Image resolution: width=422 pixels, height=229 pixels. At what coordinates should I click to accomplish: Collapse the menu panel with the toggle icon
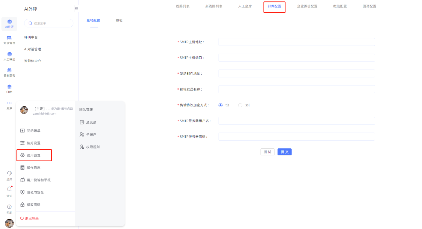click(76, 9)
